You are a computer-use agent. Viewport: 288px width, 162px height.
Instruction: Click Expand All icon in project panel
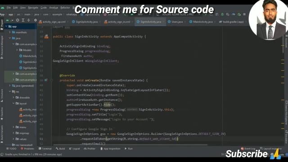(x=23, y=20)
